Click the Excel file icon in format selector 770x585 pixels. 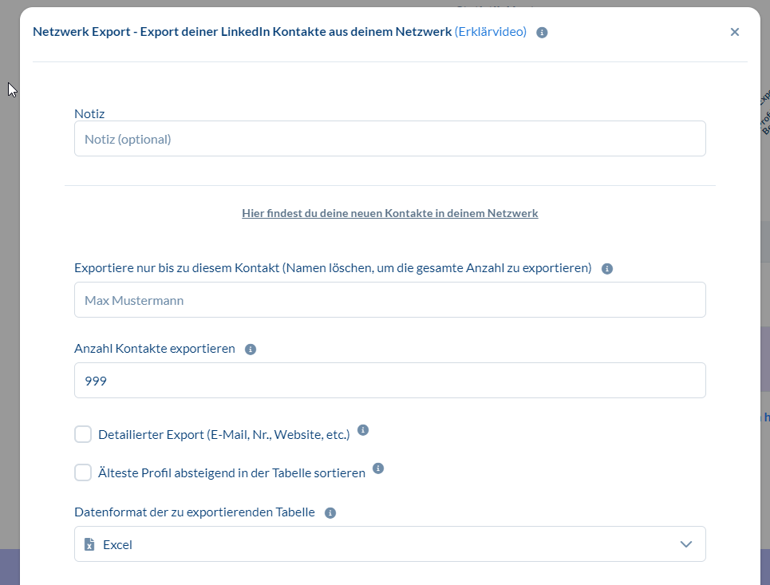point(90,544)
